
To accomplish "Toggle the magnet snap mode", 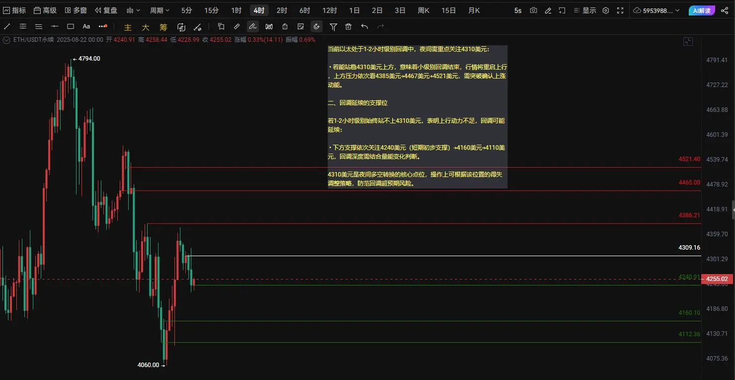I will [317, 26].
